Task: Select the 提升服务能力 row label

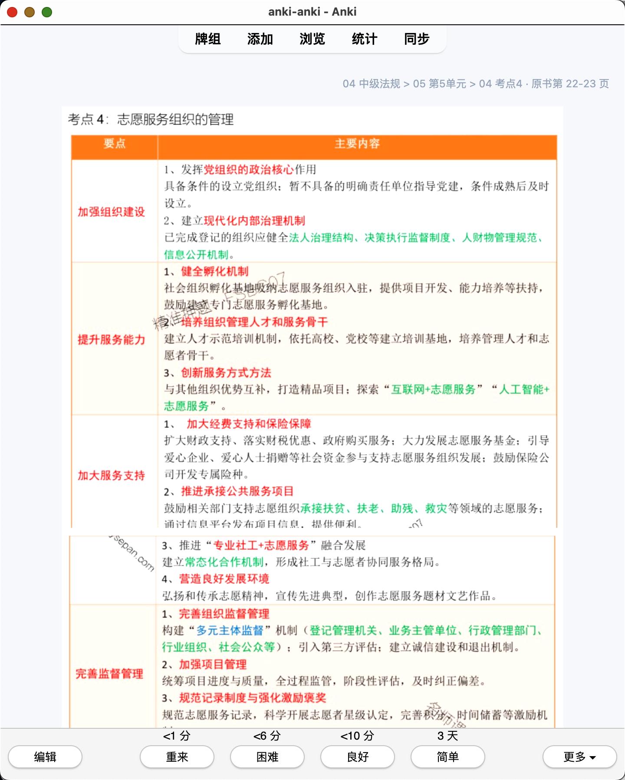Action: pyautogui.click(x=111, y=340)
